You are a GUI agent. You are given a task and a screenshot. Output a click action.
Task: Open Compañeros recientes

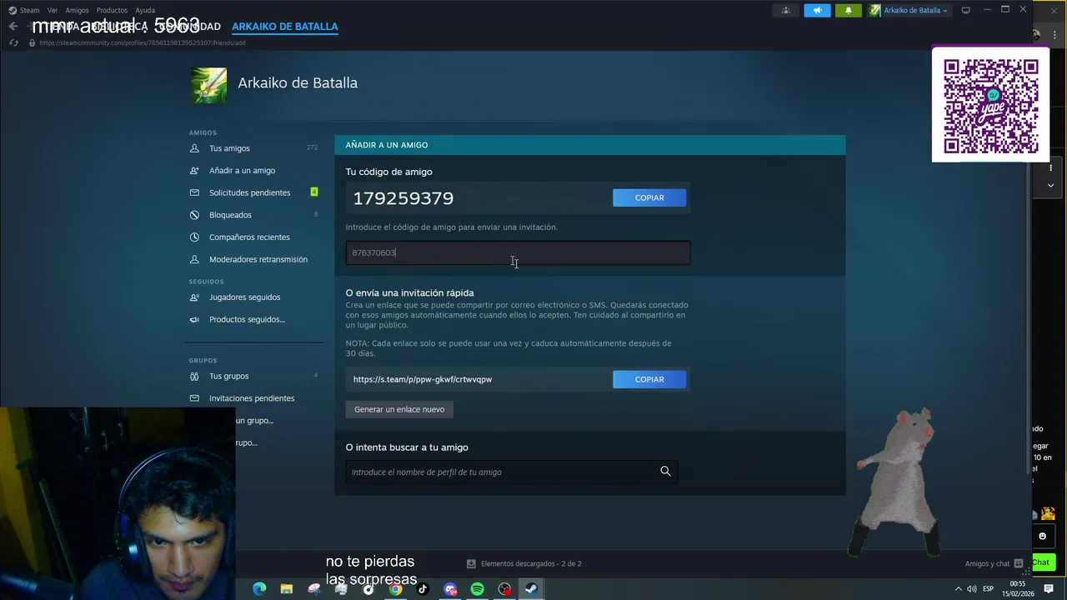pyautogui.click(x=249, y=237)
